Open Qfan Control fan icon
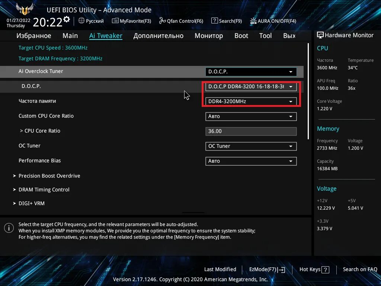Viewport: 381px width, 286px height. 162,21
